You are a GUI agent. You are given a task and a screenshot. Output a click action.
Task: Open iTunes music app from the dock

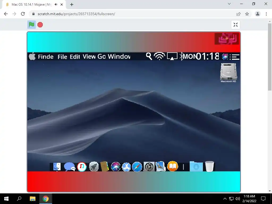pos(82,167)
